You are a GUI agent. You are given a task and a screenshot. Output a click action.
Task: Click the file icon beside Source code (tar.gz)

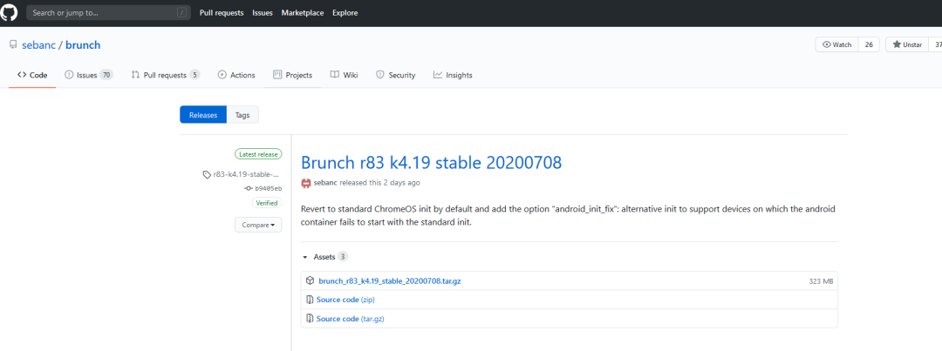[x=310, y=319]
